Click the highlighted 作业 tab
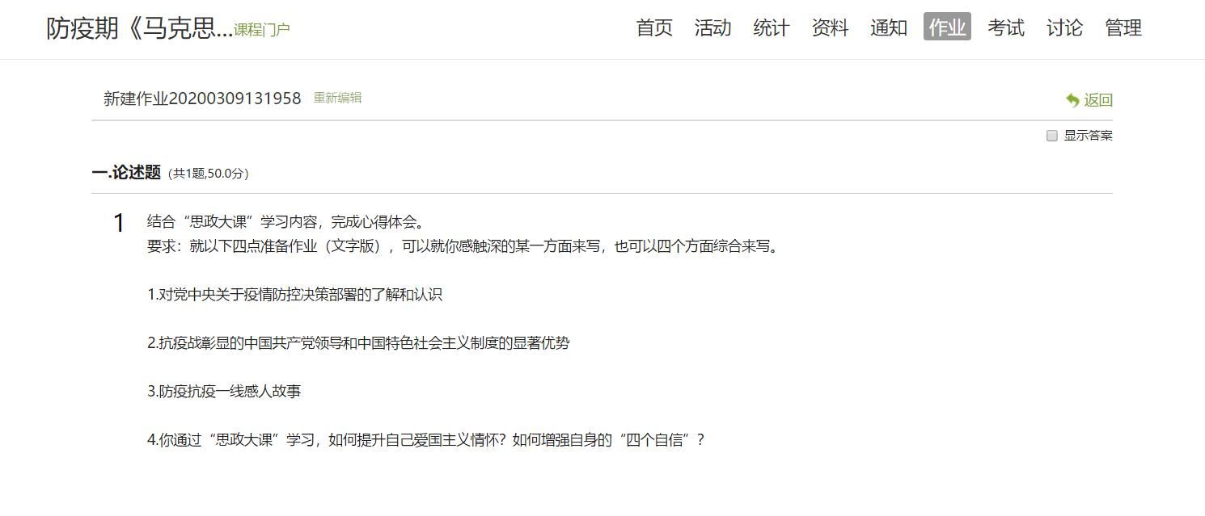This screenshot has height=516, width=1205. pos(947,27)
